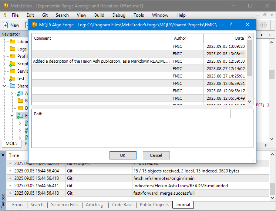Close the Toolbox panel with X
Image resolution: width=276 pixels, height=211 pixels.
point(3,155)
